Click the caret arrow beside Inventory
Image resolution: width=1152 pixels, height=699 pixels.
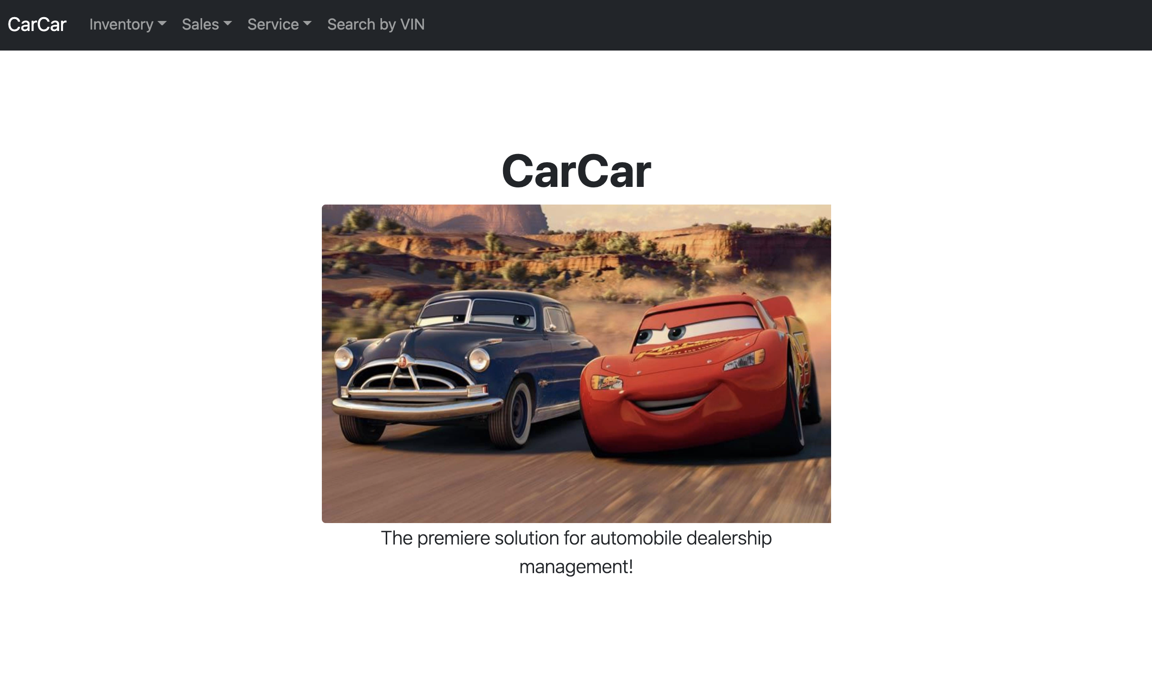(162, 23)
